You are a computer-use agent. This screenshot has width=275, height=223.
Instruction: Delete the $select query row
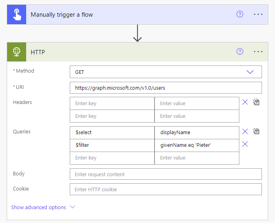point(245,131)
